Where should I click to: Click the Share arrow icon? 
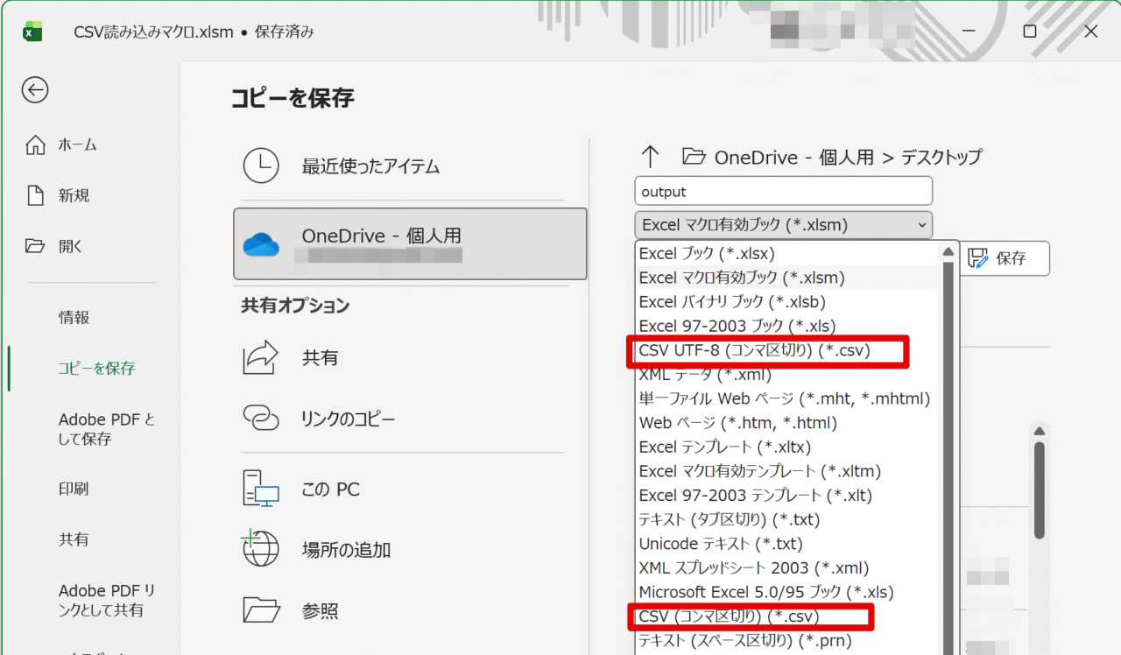coord(260,358)
